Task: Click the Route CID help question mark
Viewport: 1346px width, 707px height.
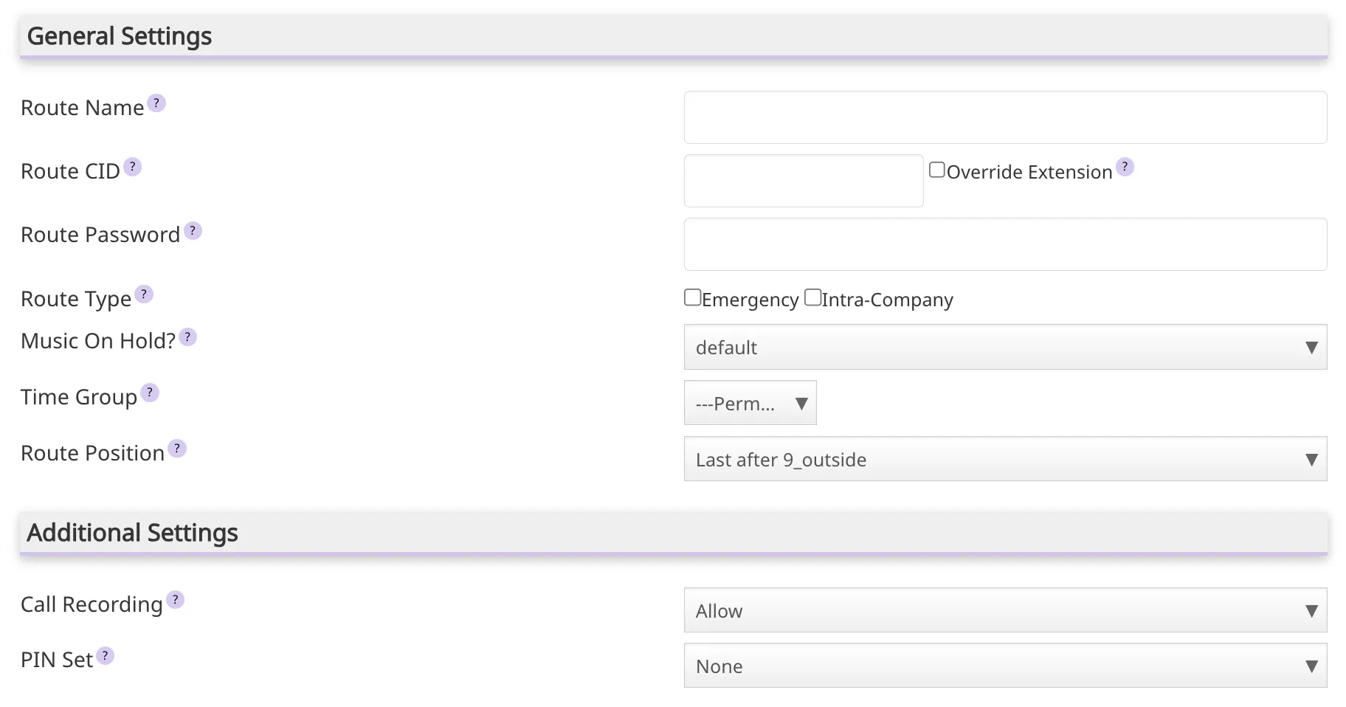Action: tap(133, 167)
